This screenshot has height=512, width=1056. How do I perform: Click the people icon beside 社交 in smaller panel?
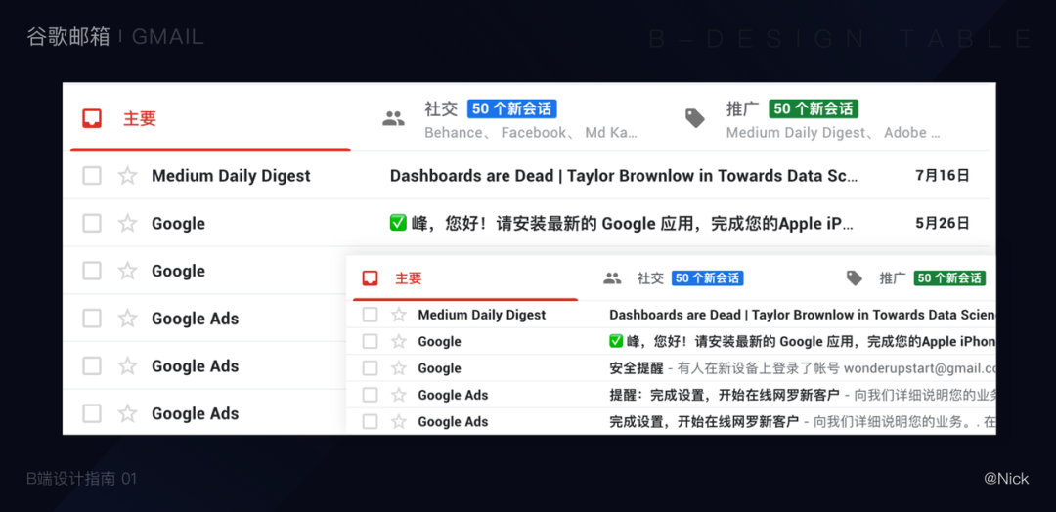coord(612,277)
